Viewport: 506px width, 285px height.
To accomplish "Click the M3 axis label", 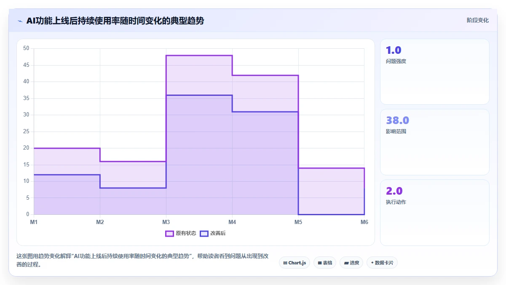I will tap(166, 222).
